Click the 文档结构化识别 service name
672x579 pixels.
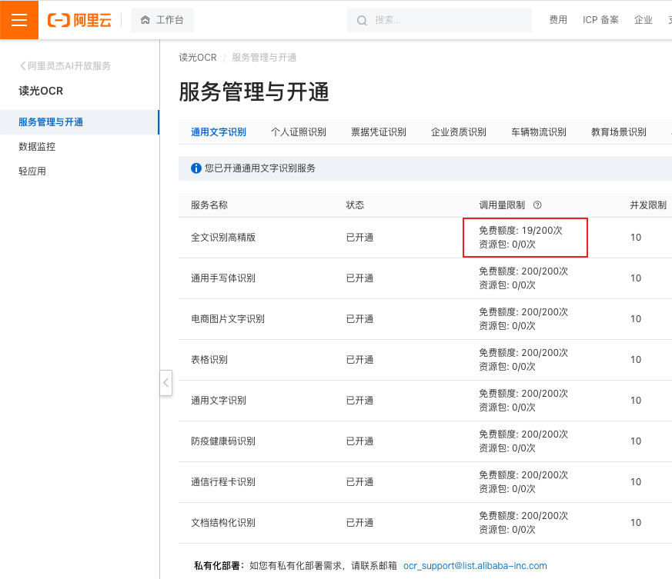coord(223,522)
